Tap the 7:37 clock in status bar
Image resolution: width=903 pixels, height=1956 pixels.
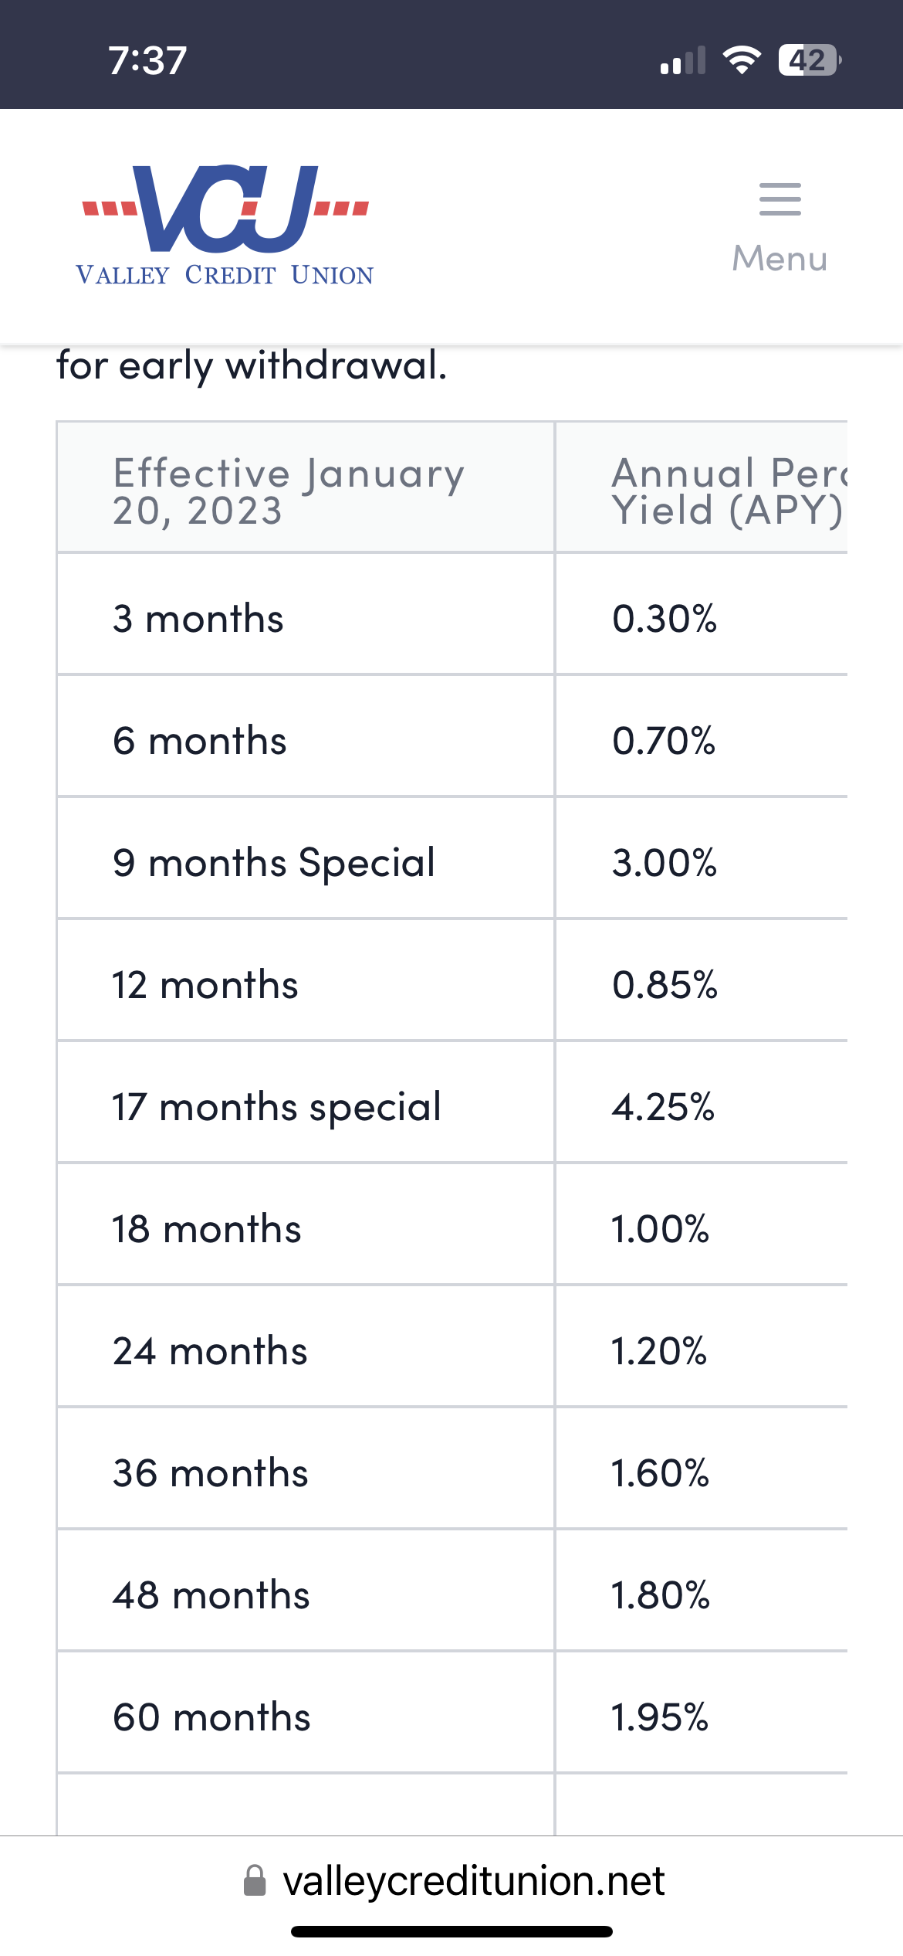[x=147, y=60]
